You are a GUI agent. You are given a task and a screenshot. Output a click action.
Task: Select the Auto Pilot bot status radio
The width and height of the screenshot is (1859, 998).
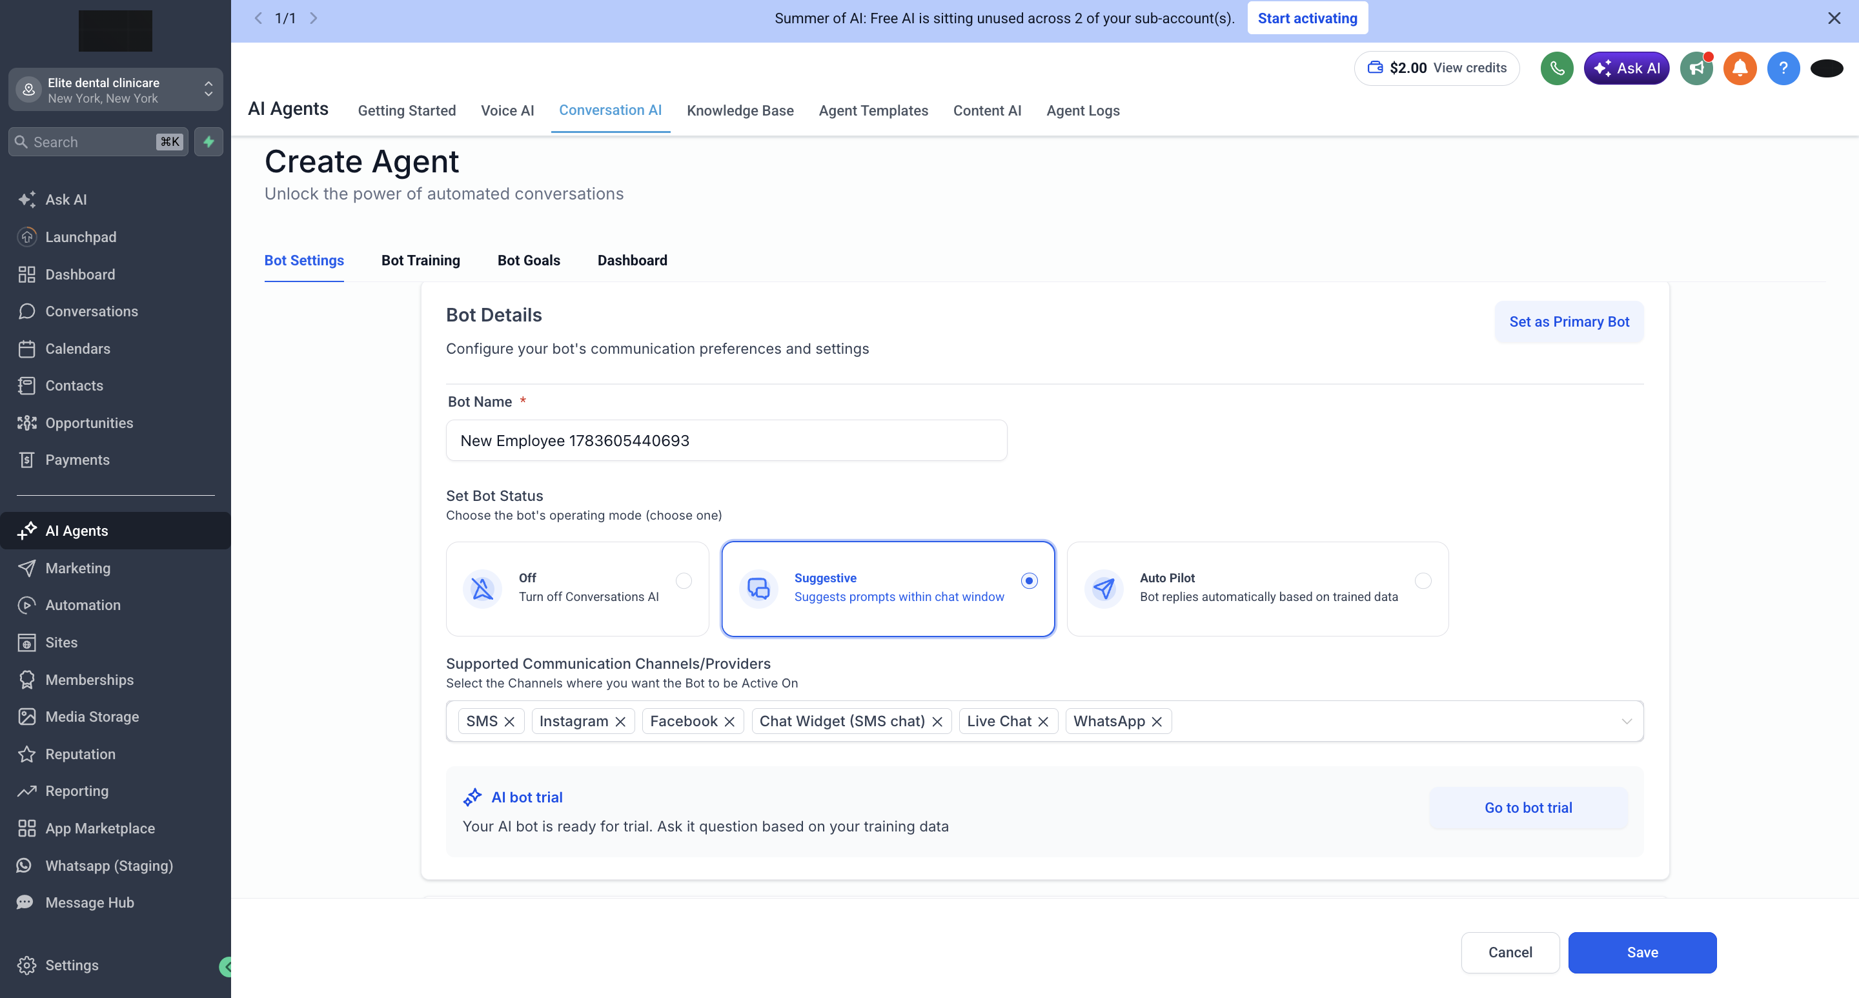pyautogui.click(x=1423, y=581)
